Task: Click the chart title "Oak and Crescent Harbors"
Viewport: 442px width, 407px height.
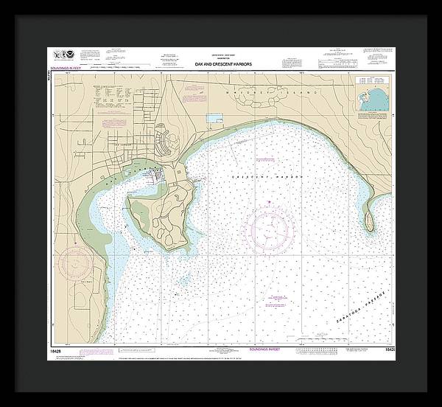Action: [222, 65]
